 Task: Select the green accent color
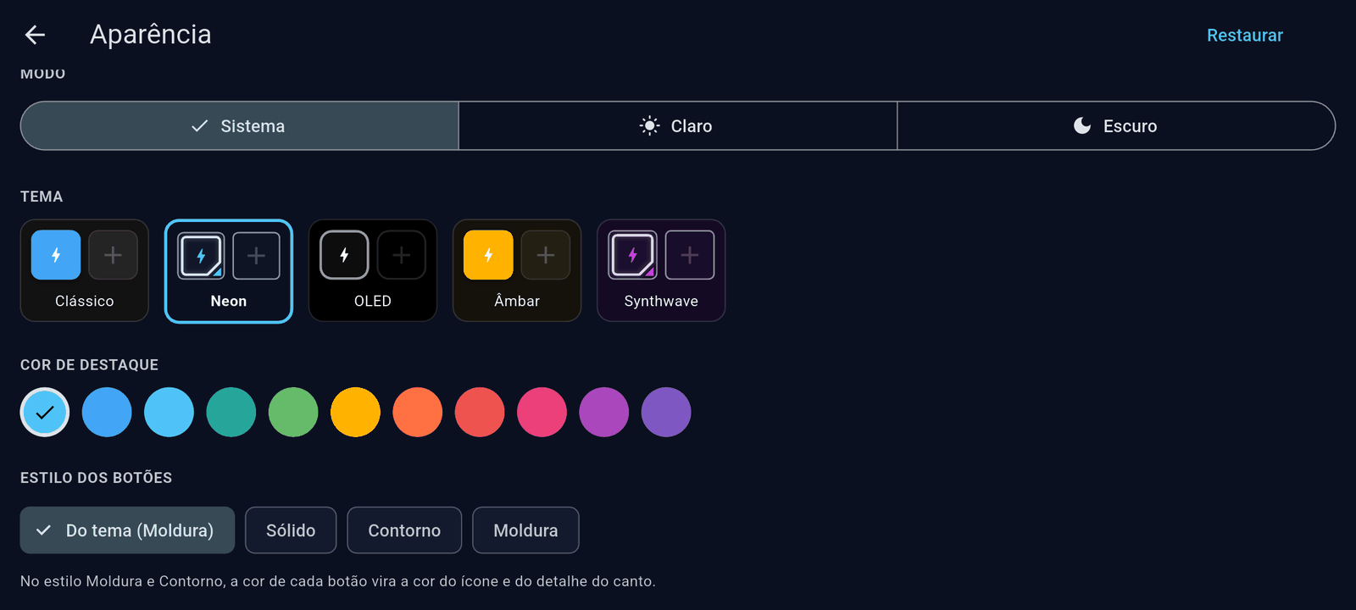[293, 413]
